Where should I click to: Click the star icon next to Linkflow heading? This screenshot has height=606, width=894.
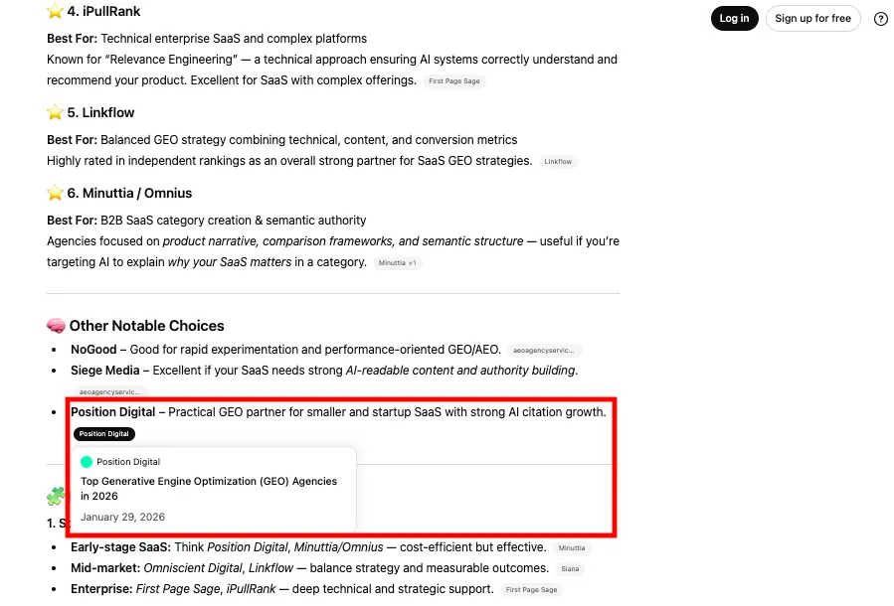56,112
